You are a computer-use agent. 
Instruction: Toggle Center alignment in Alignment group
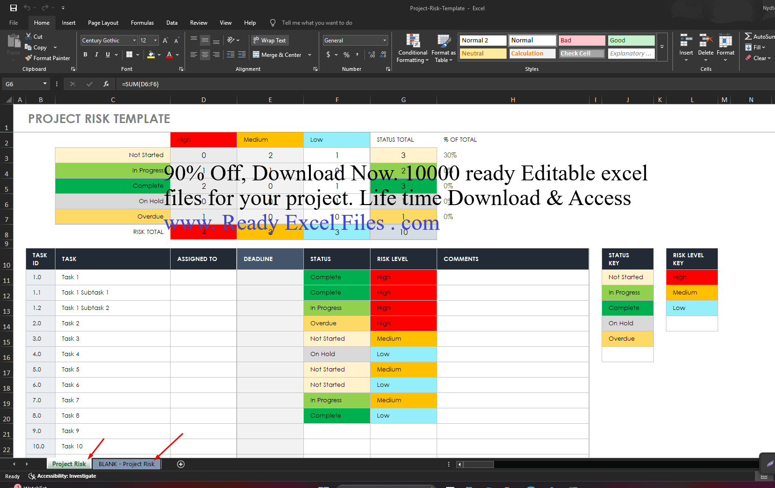(205, 55)
